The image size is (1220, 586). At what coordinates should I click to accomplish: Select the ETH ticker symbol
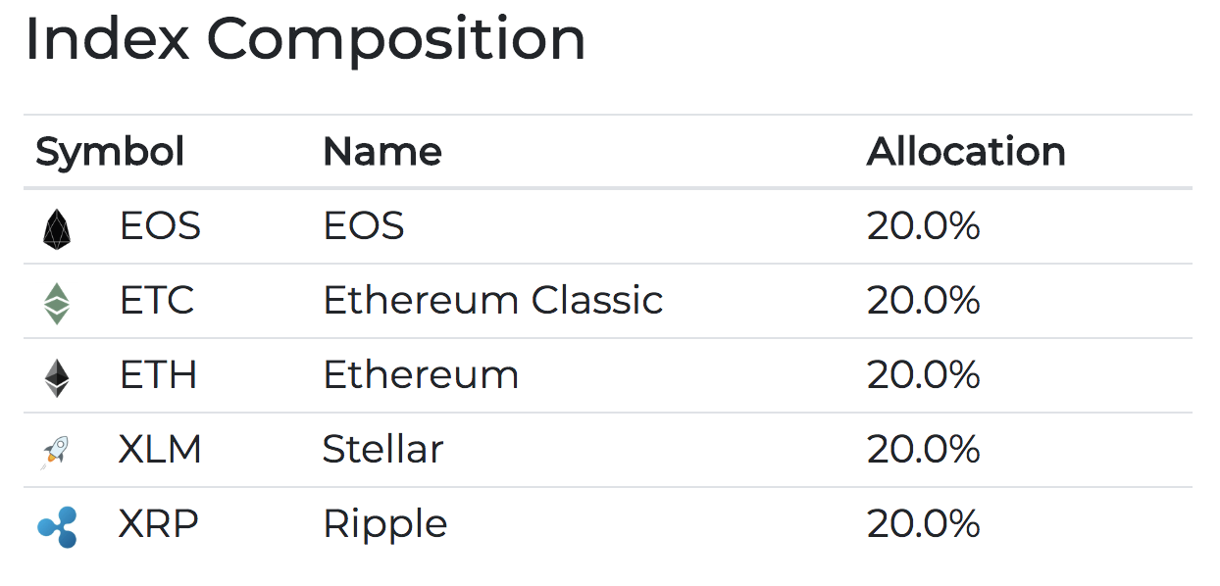click(x=158, y=375)
